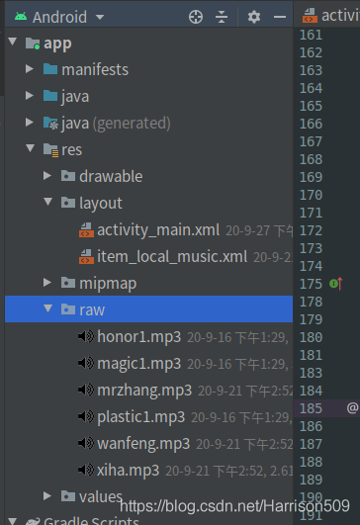Viewport: 360px width, 525px height.
Task: Collapse the Gradle Scripts node
Action: [13, 521]
